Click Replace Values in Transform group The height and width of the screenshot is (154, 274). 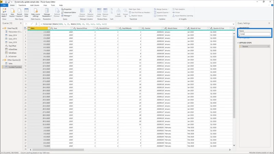(136, 16)
